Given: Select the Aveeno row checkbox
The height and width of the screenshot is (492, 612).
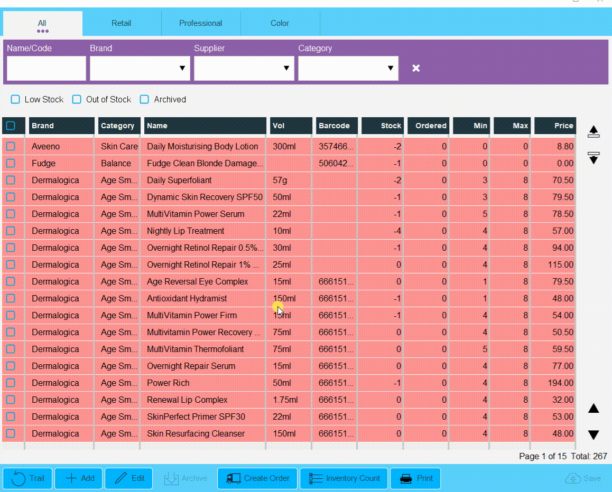Looking at the screenshot, I should (x=11, y=146).
